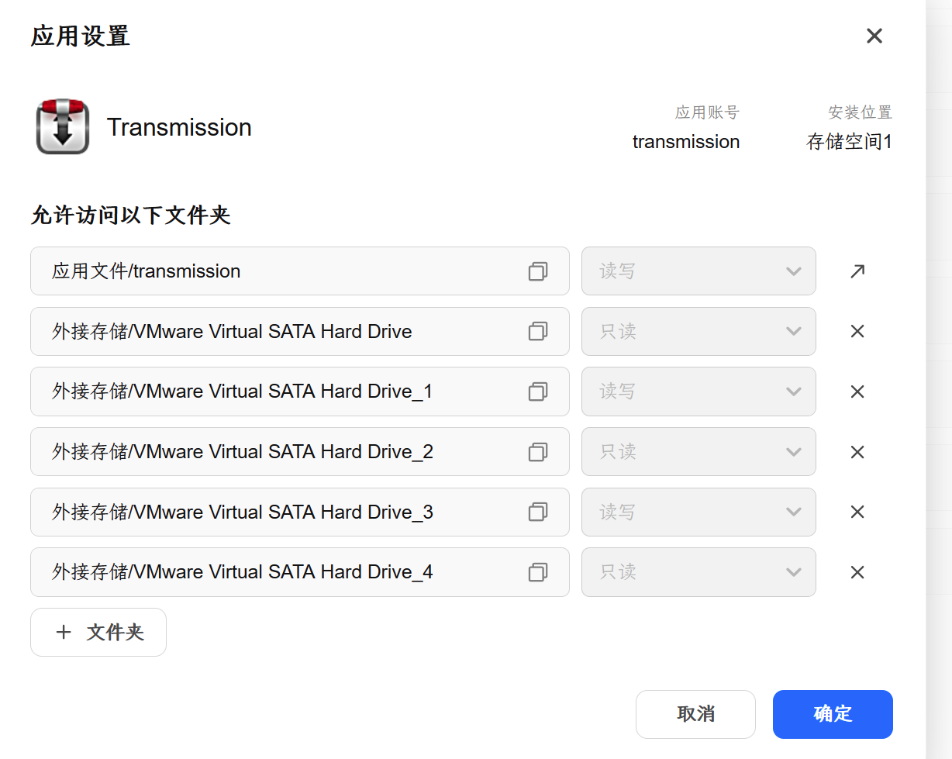Remove Hard Drive_4 folder entry
952x759 pixels.
(x=857, y=572)
